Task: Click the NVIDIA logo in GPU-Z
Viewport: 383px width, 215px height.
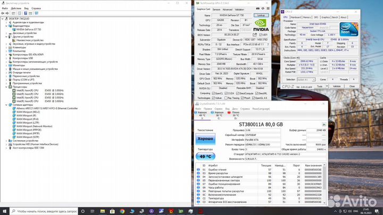Action: 261,25
